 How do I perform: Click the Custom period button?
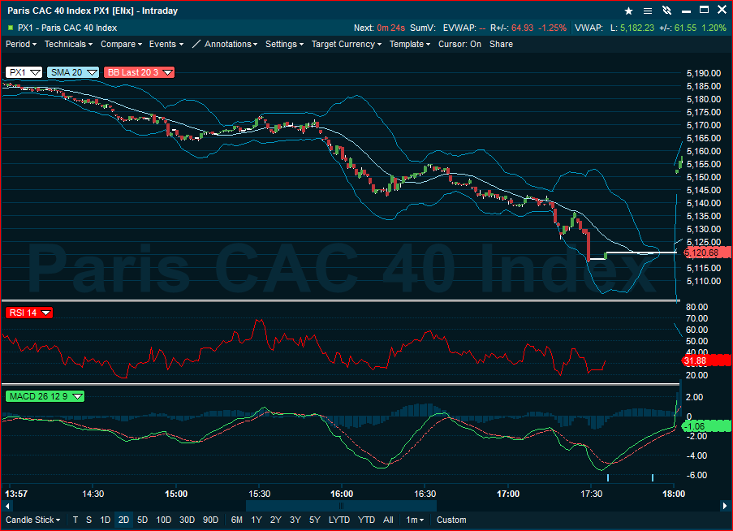tap(451, 520)
